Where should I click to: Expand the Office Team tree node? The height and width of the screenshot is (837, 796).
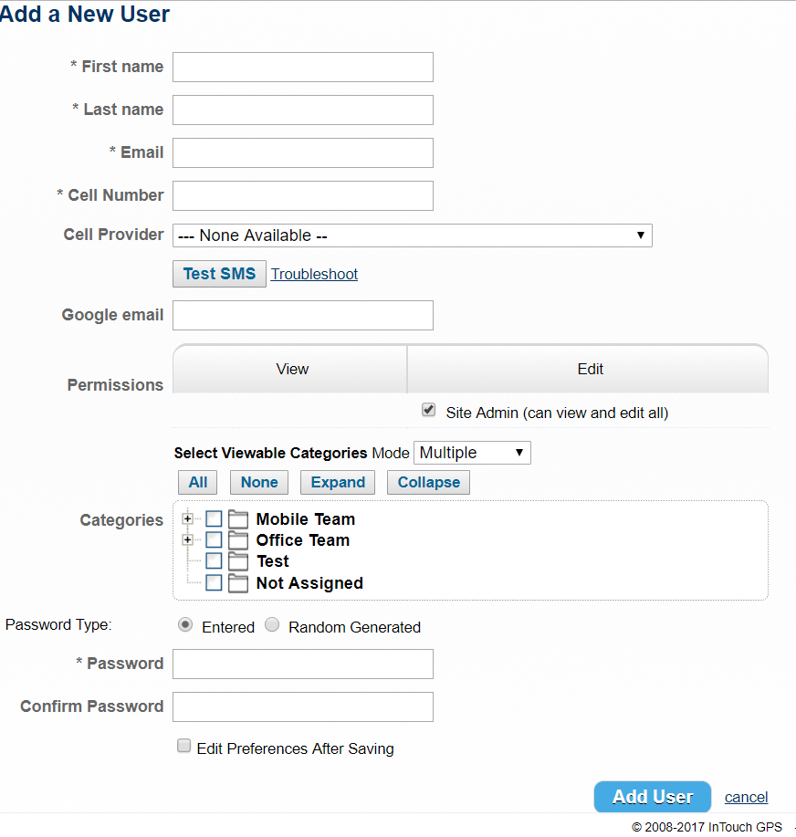click(x=187, y=539)
